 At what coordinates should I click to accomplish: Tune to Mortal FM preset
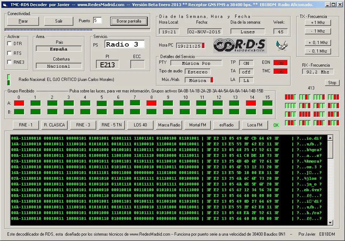(198, 125)
